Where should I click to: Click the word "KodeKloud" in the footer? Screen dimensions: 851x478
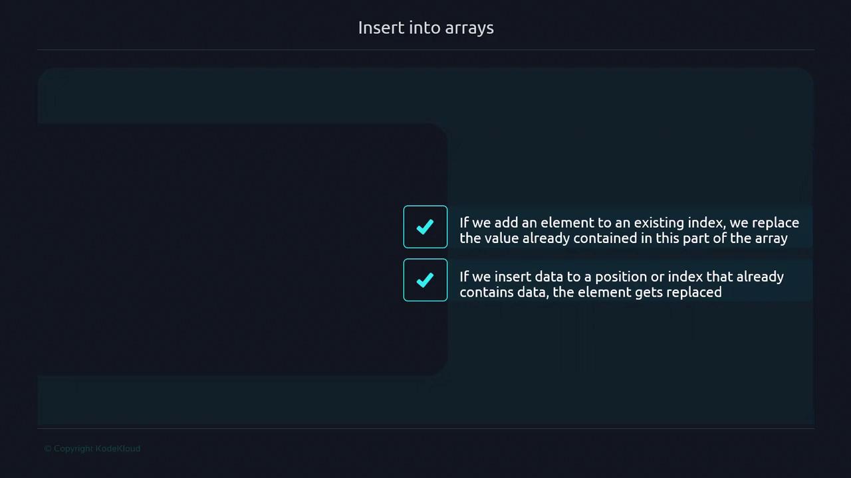pos(118,449)
